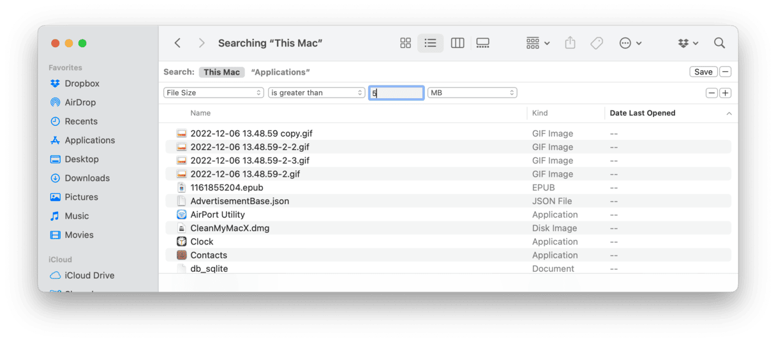Add a search criterion with plus button
Viewport: 776px width, 342px height.
[x=726, y=93]
